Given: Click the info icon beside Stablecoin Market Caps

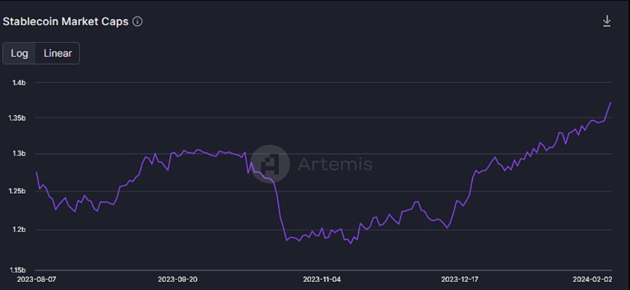Looking at the screenshot, I should pos(138,22).
